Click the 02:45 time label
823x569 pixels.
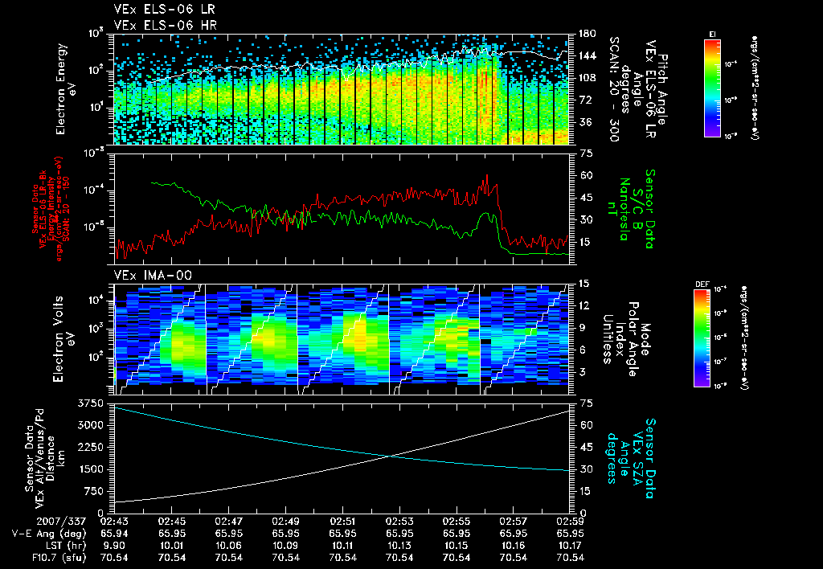[x=171, y=522]
